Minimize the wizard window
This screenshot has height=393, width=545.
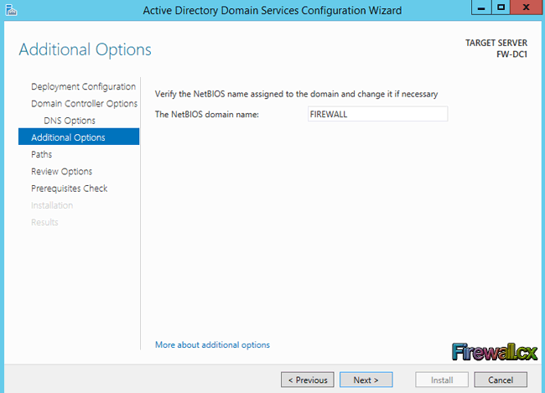pos(481,8)
